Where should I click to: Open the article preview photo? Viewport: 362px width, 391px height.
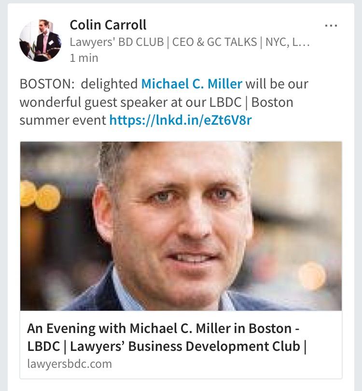pyautogui.click(x=181, y=226)
